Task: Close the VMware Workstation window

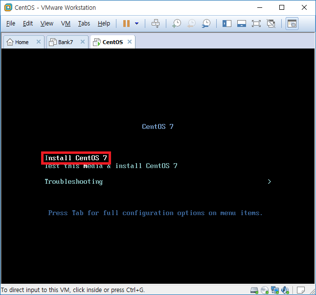Action: [x=304, y=8]
